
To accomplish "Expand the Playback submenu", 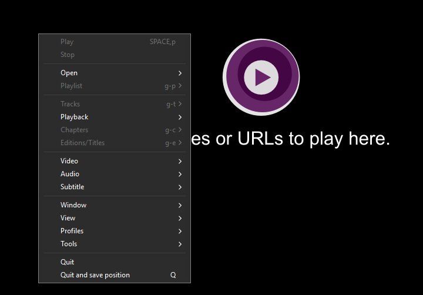I will 115,117.
